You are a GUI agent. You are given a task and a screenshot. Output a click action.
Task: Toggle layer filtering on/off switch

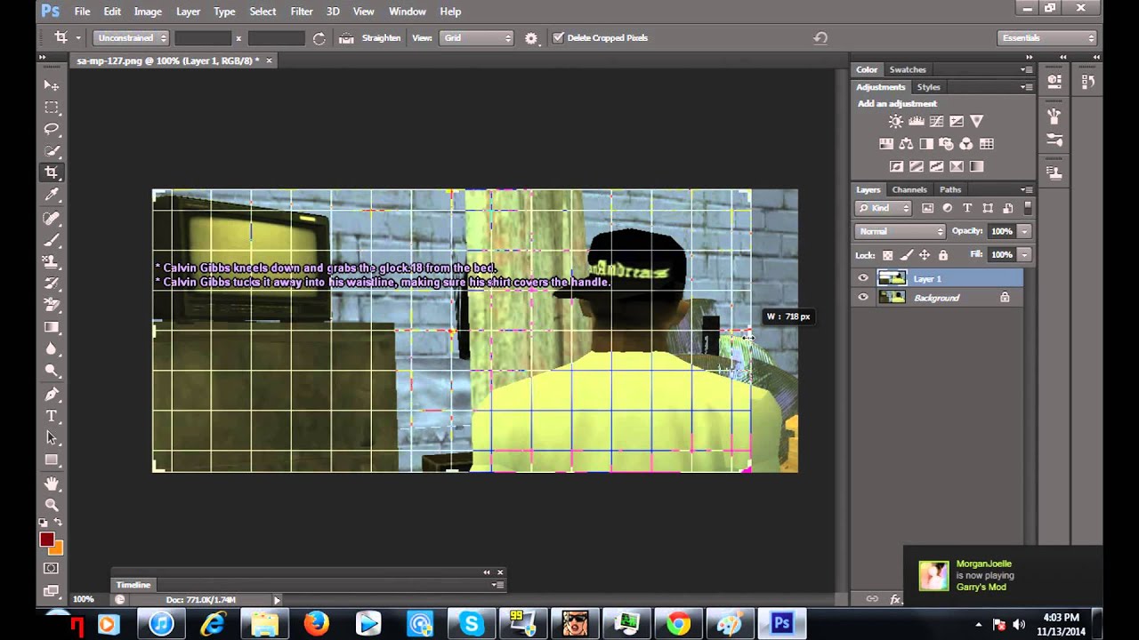(1028, 208)
